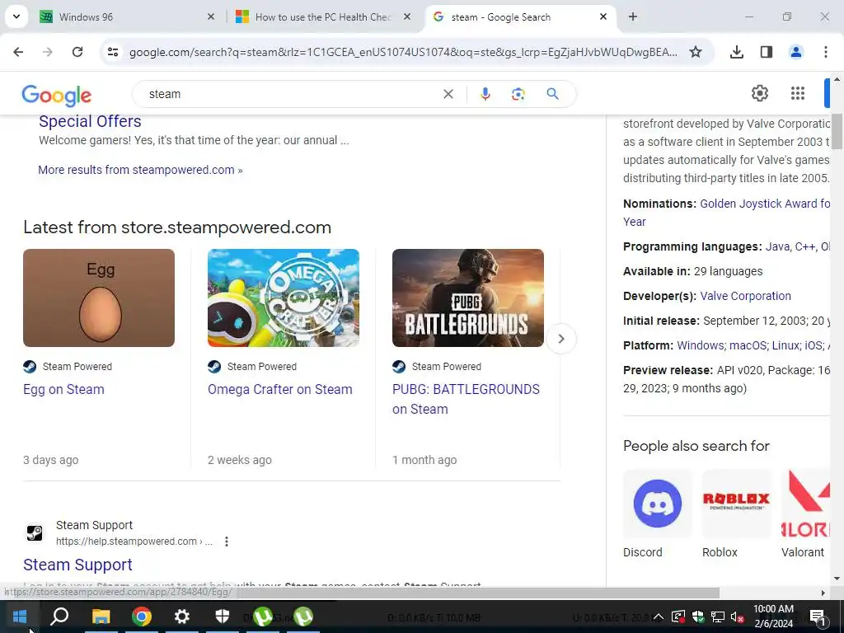This screenshot has width=844, height=633.
Task: Open More results from steampowered.com
Action: coord(140,170)
